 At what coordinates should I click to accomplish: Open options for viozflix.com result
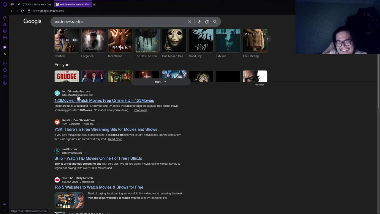coord(85,153)
